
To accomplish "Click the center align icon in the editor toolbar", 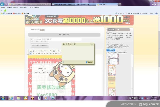I will click(50, 53).
